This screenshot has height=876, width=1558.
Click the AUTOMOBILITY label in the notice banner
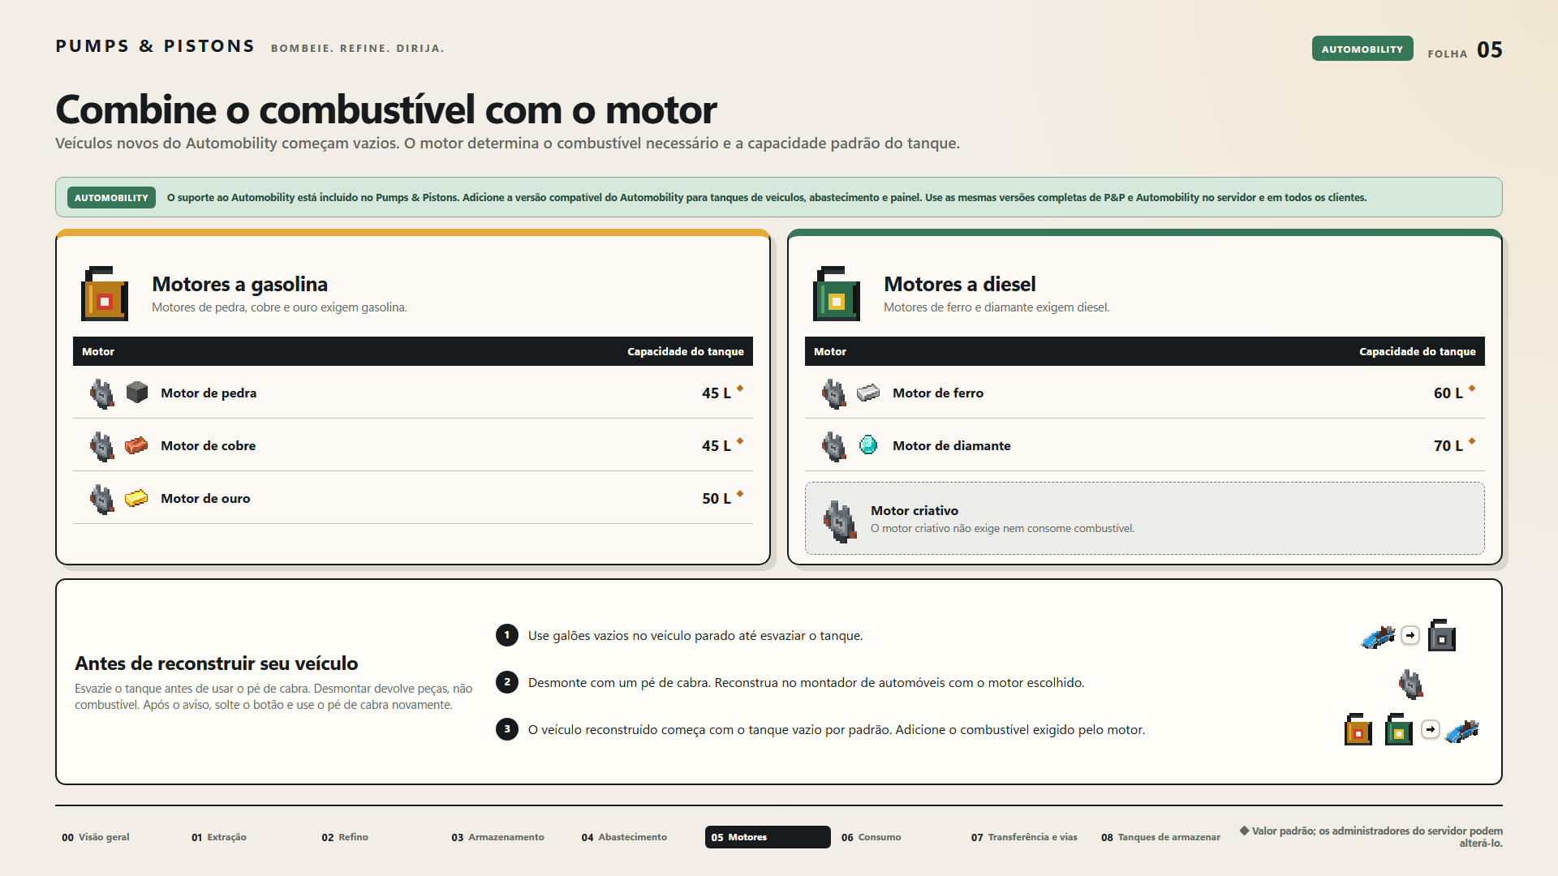pos(111,197)
